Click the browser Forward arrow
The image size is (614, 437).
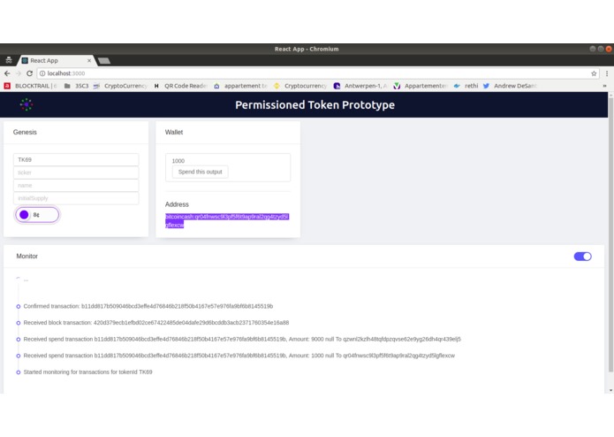click(18, 73)
